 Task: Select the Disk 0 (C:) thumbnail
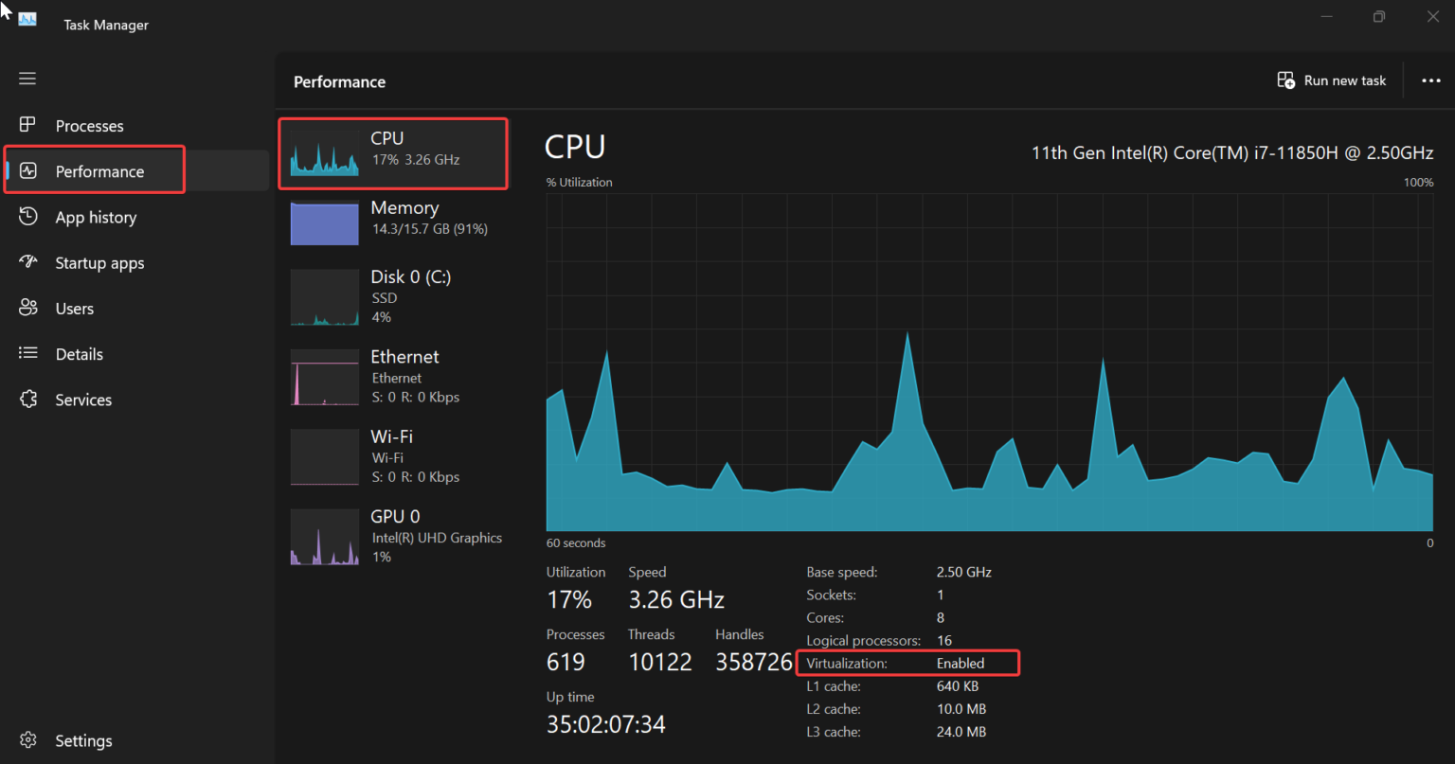[325, 297]
